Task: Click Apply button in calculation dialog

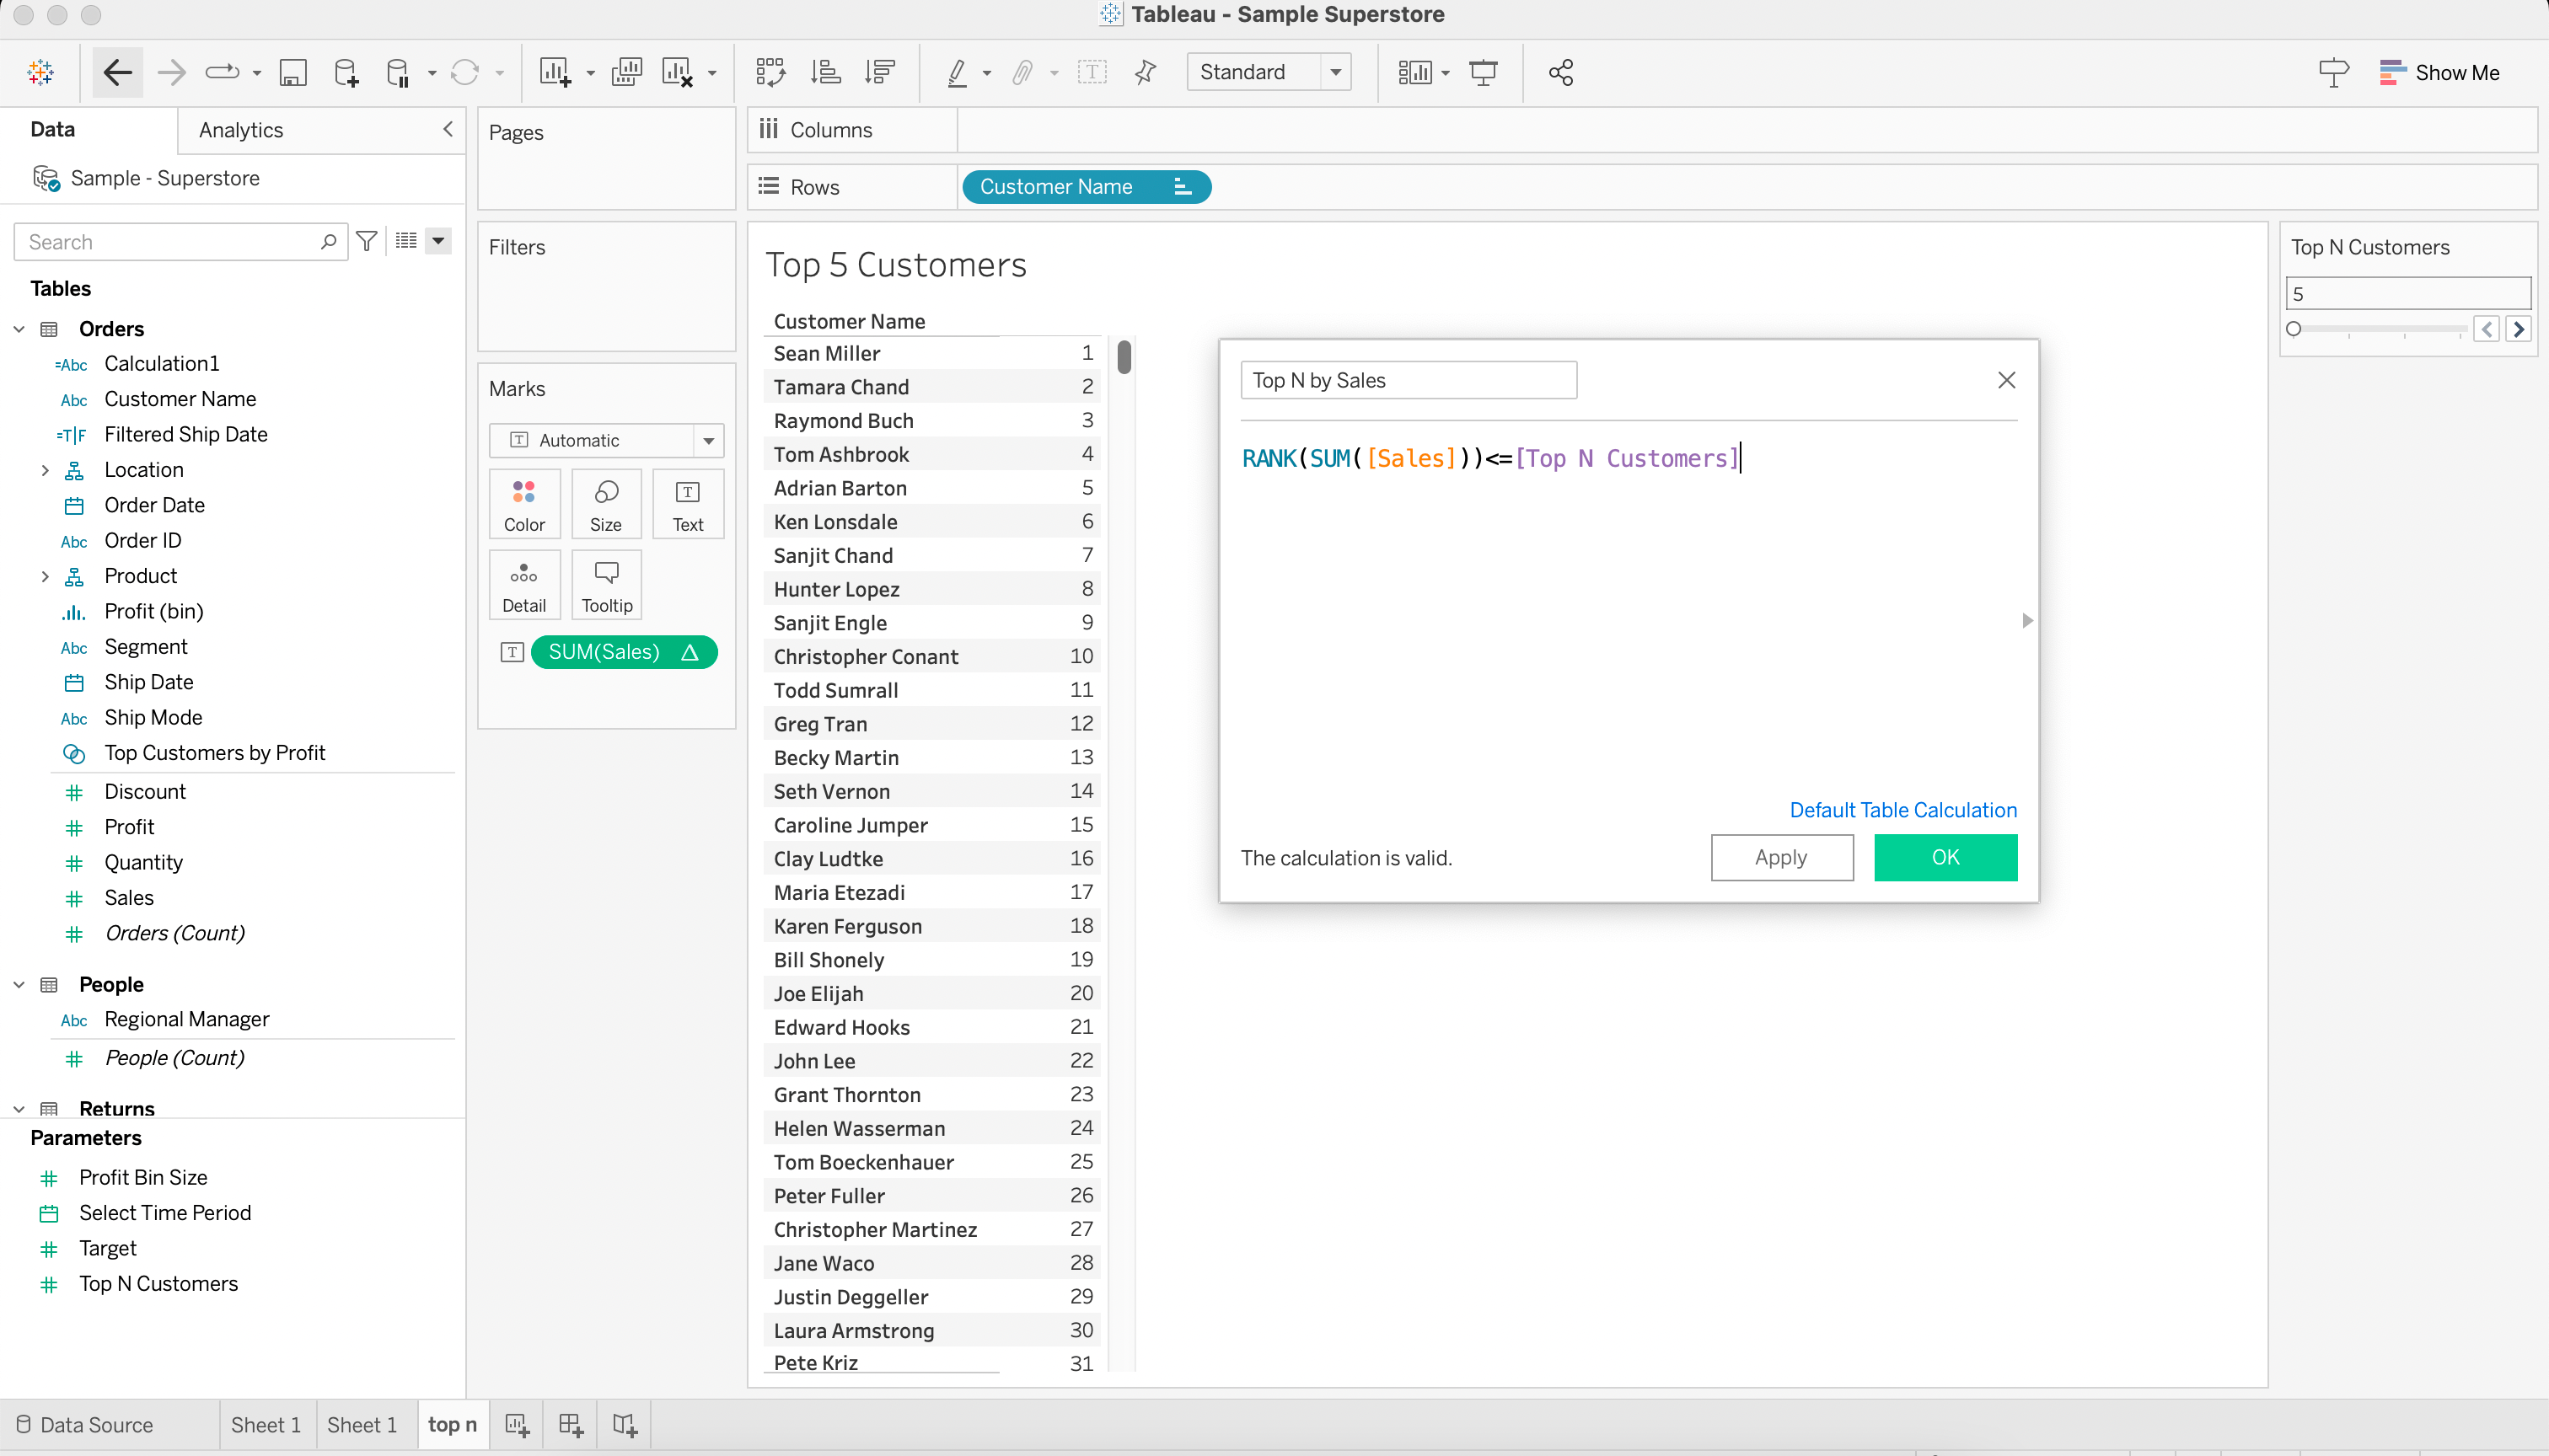Action: (x=1780, y=856)
